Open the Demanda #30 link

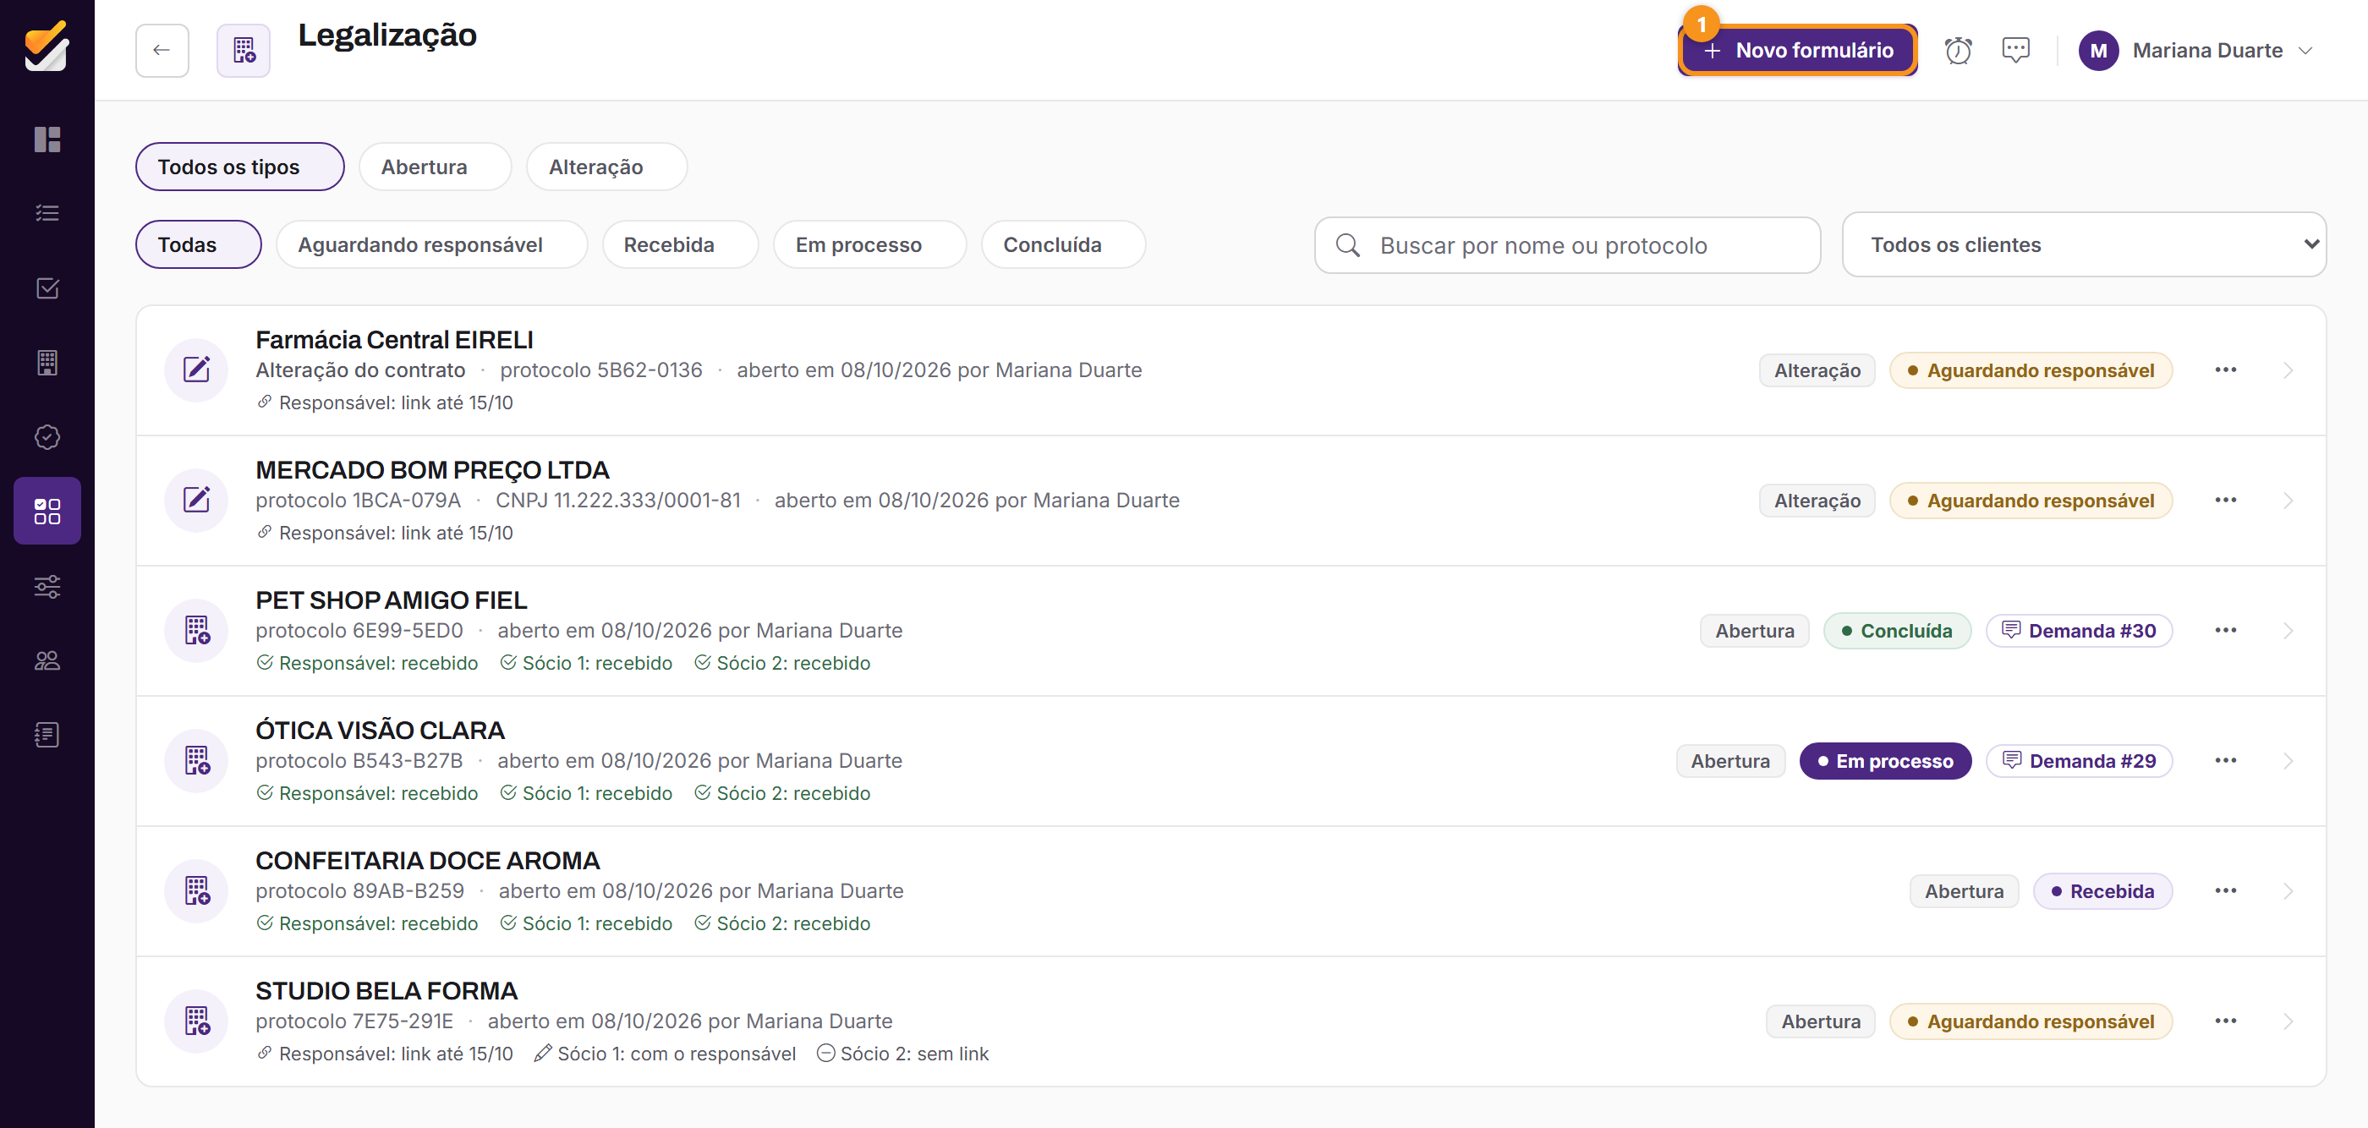(x=2079, y=631)
